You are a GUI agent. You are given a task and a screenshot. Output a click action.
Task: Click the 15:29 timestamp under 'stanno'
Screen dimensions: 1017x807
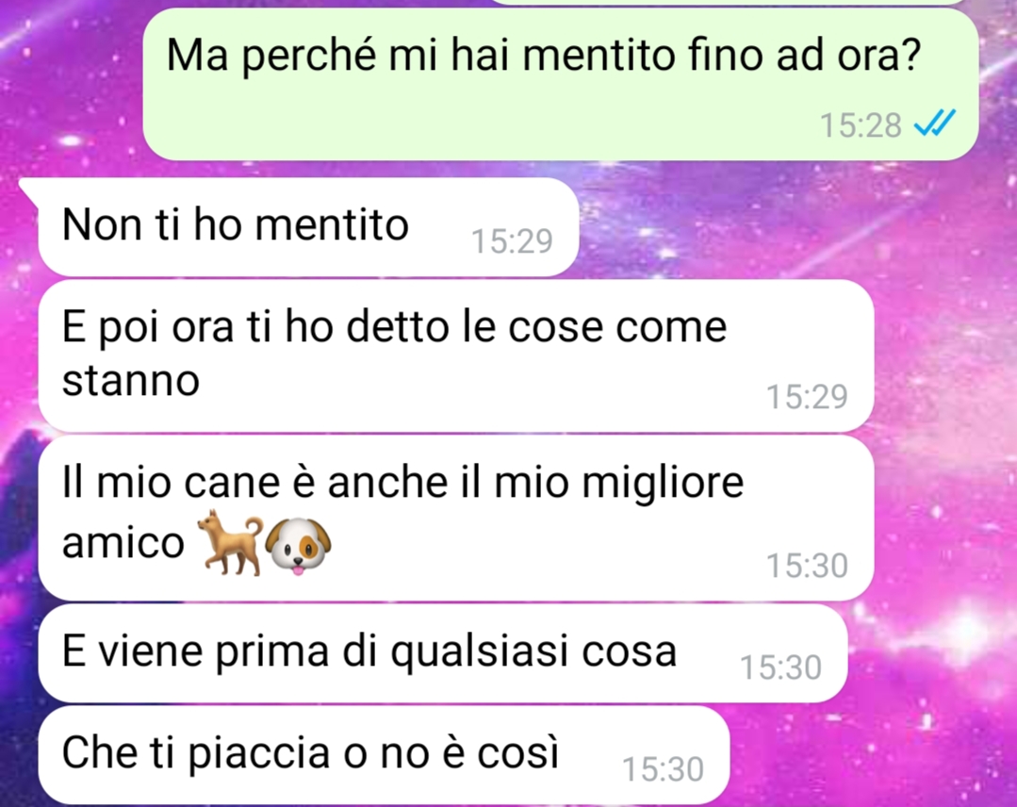click(807, 396)
